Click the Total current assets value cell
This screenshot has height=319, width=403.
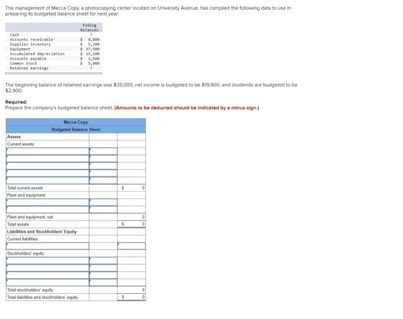pos(131,188)
